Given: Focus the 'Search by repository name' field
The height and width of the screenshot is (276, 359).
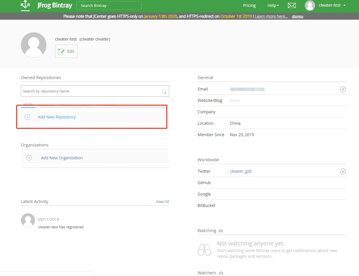Looking at the screenshot, I should tap(95, 91).
